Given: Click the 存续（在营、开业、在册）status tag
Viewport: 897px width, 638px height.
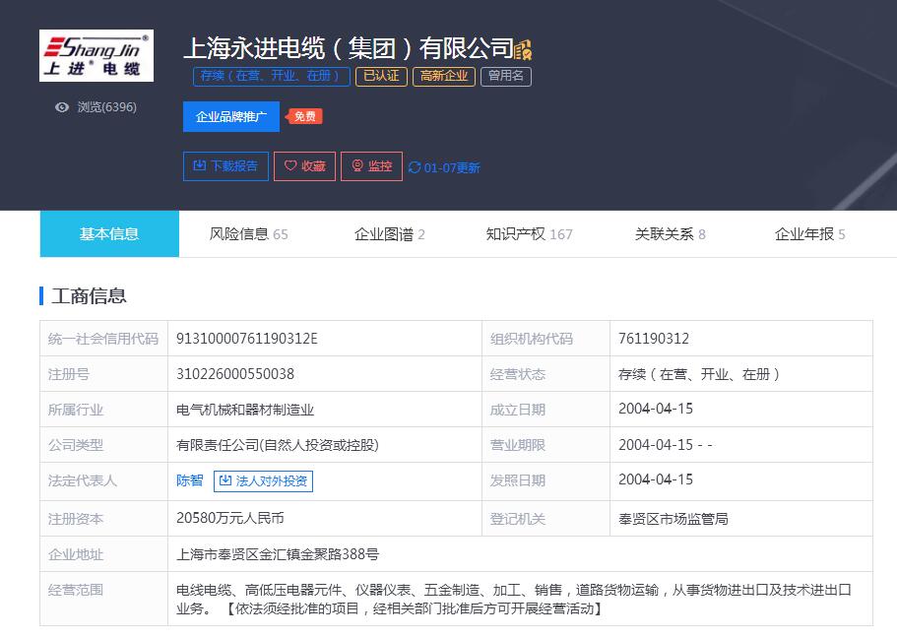Looking at the screenshot, I should coord(271,76).
